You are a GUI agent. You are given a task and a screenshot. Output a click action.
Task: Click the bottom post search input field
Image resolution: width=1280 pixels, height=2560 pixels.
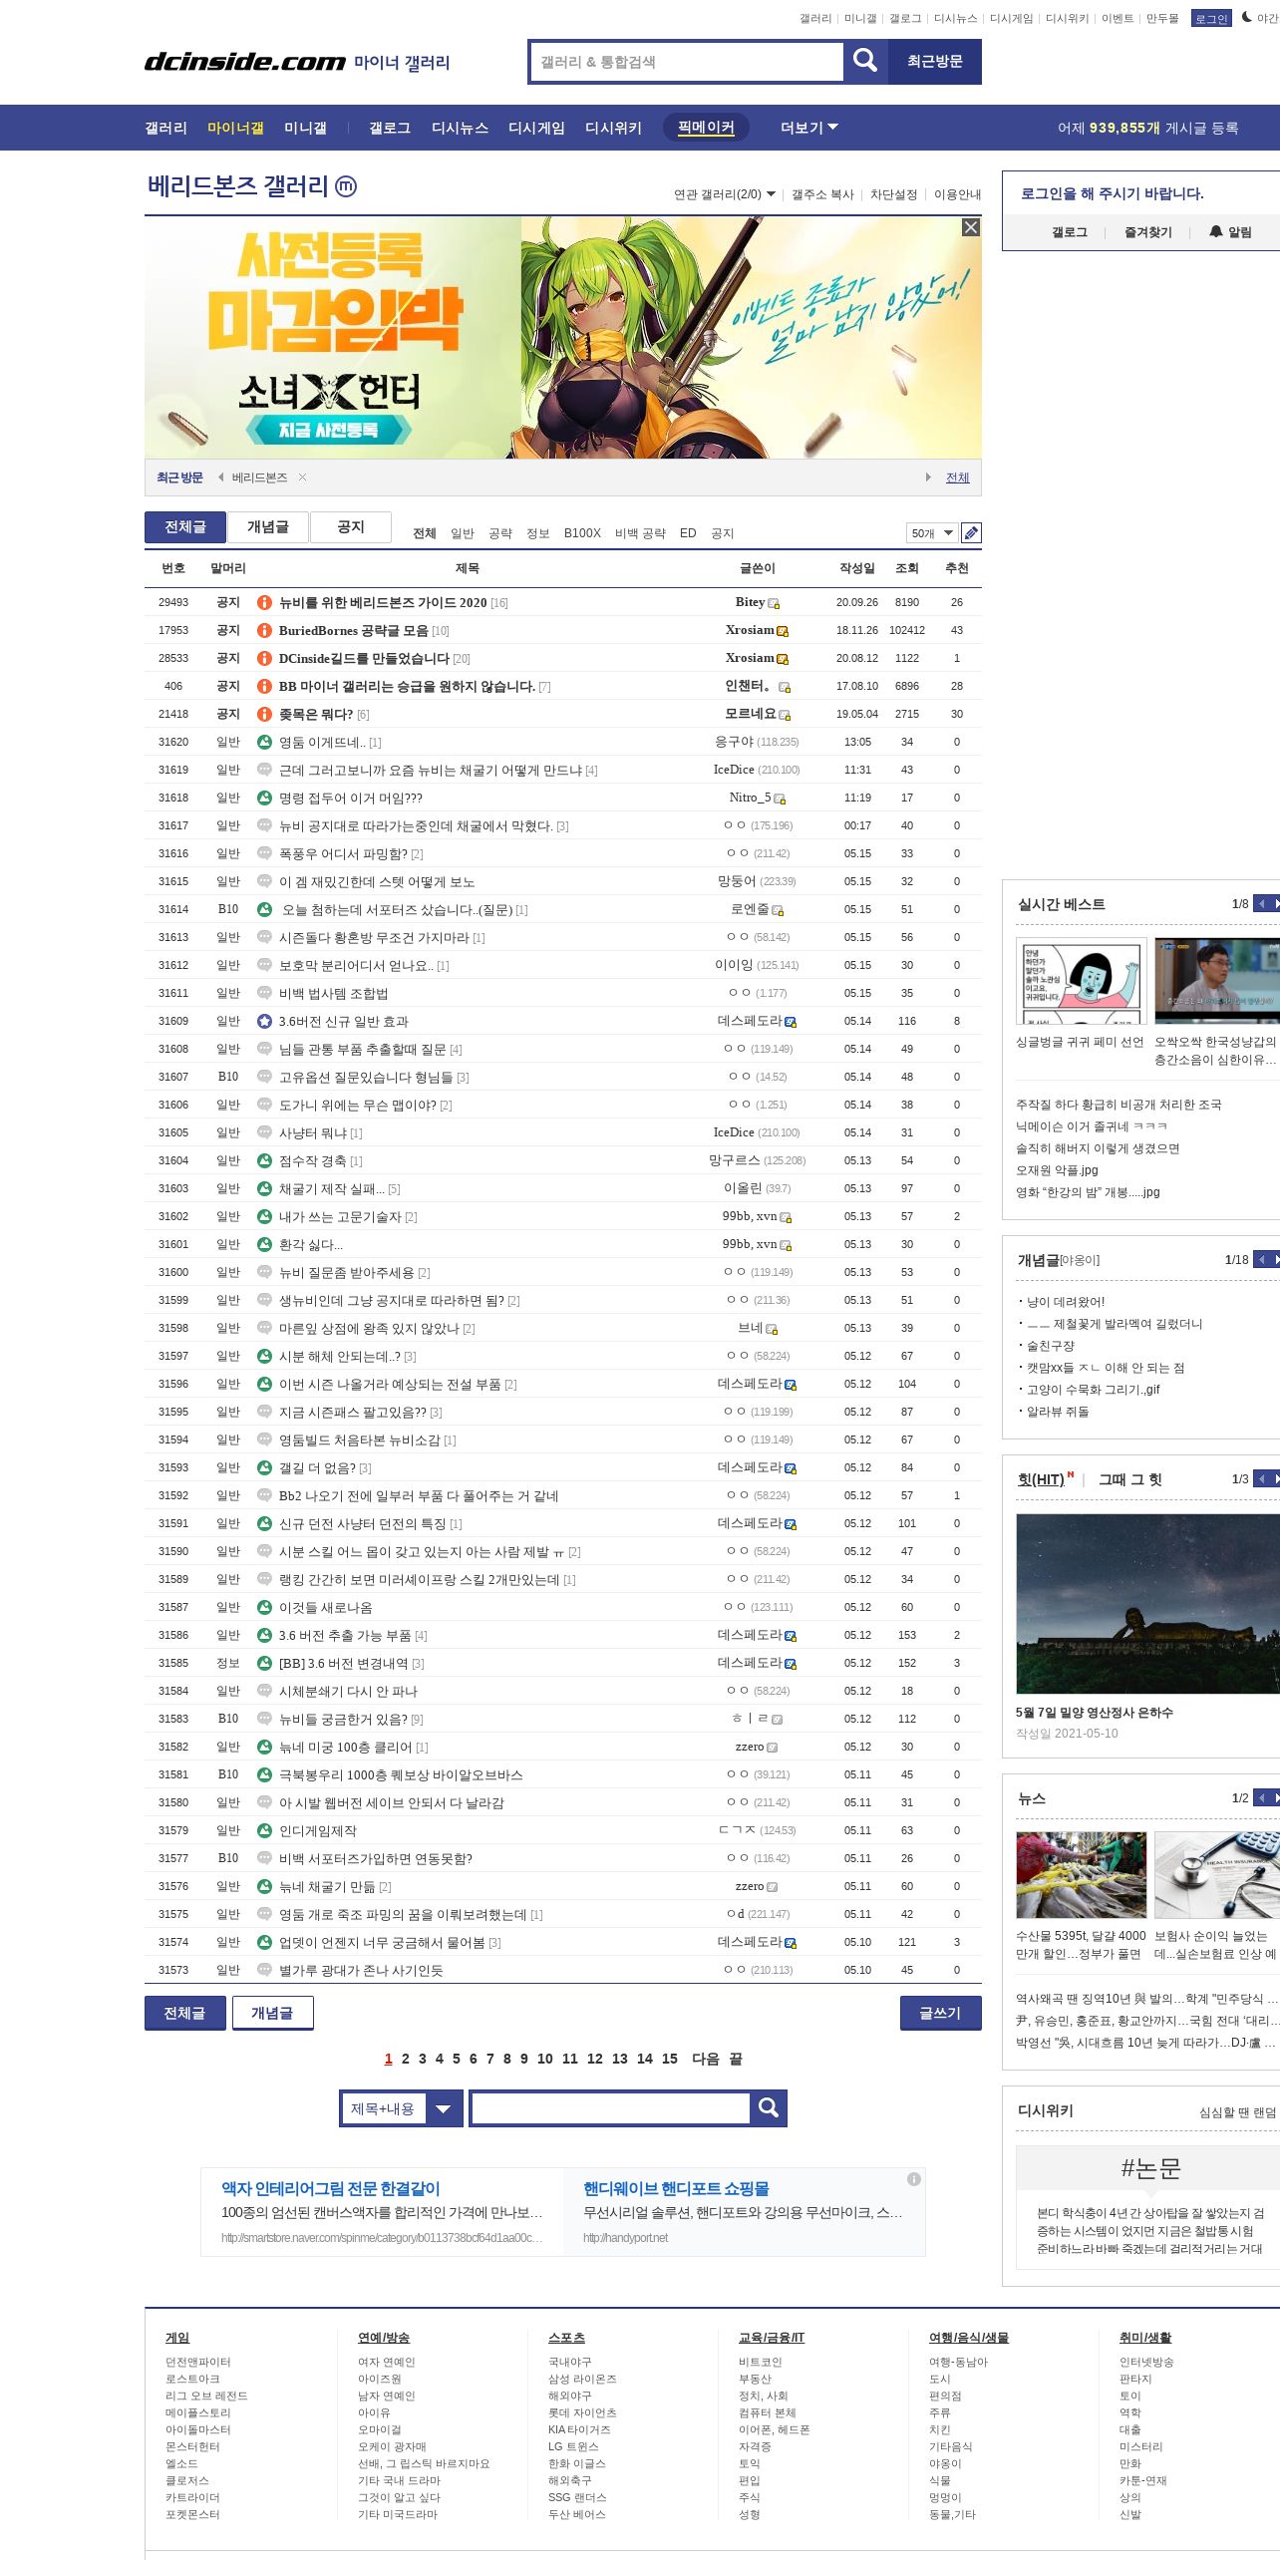(x=609, y=2107)
